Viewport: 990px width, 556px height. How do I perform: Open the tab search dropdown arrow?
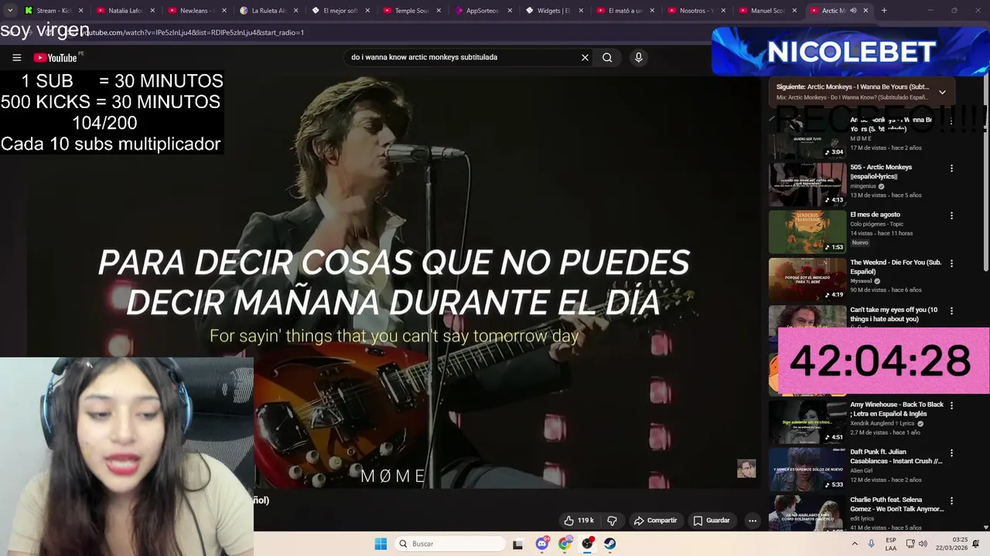10,11
